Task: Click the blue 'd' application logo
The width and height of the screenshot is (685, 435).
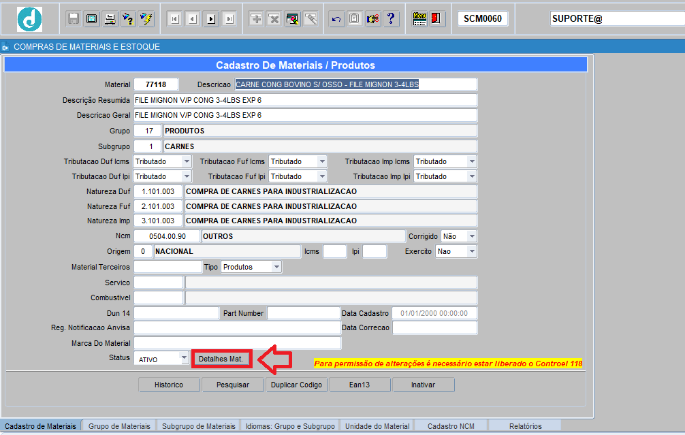Action: tap(29, 19)
